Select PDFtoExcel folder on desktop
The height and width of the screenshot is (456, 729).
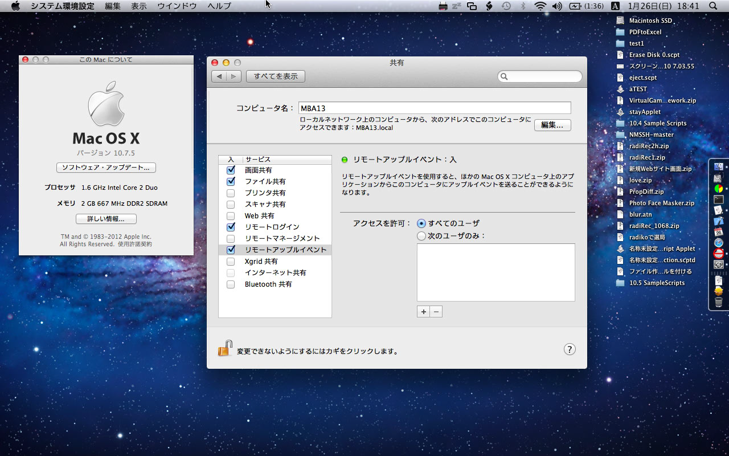point(639,32)
